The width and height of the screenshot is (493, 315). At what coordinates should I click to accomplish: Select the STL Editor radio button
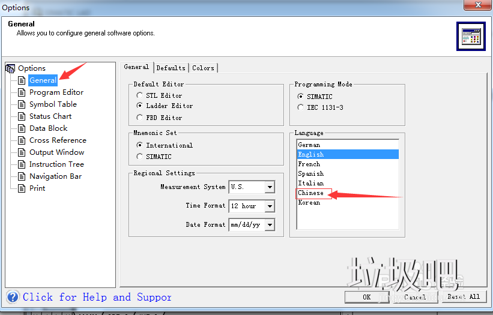pos(140,95)
